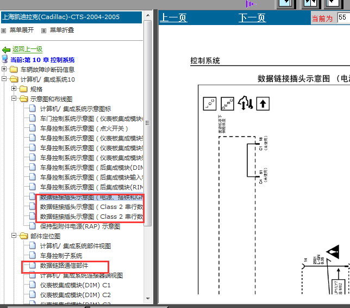Click 菜单展开 text

(22, 30)
